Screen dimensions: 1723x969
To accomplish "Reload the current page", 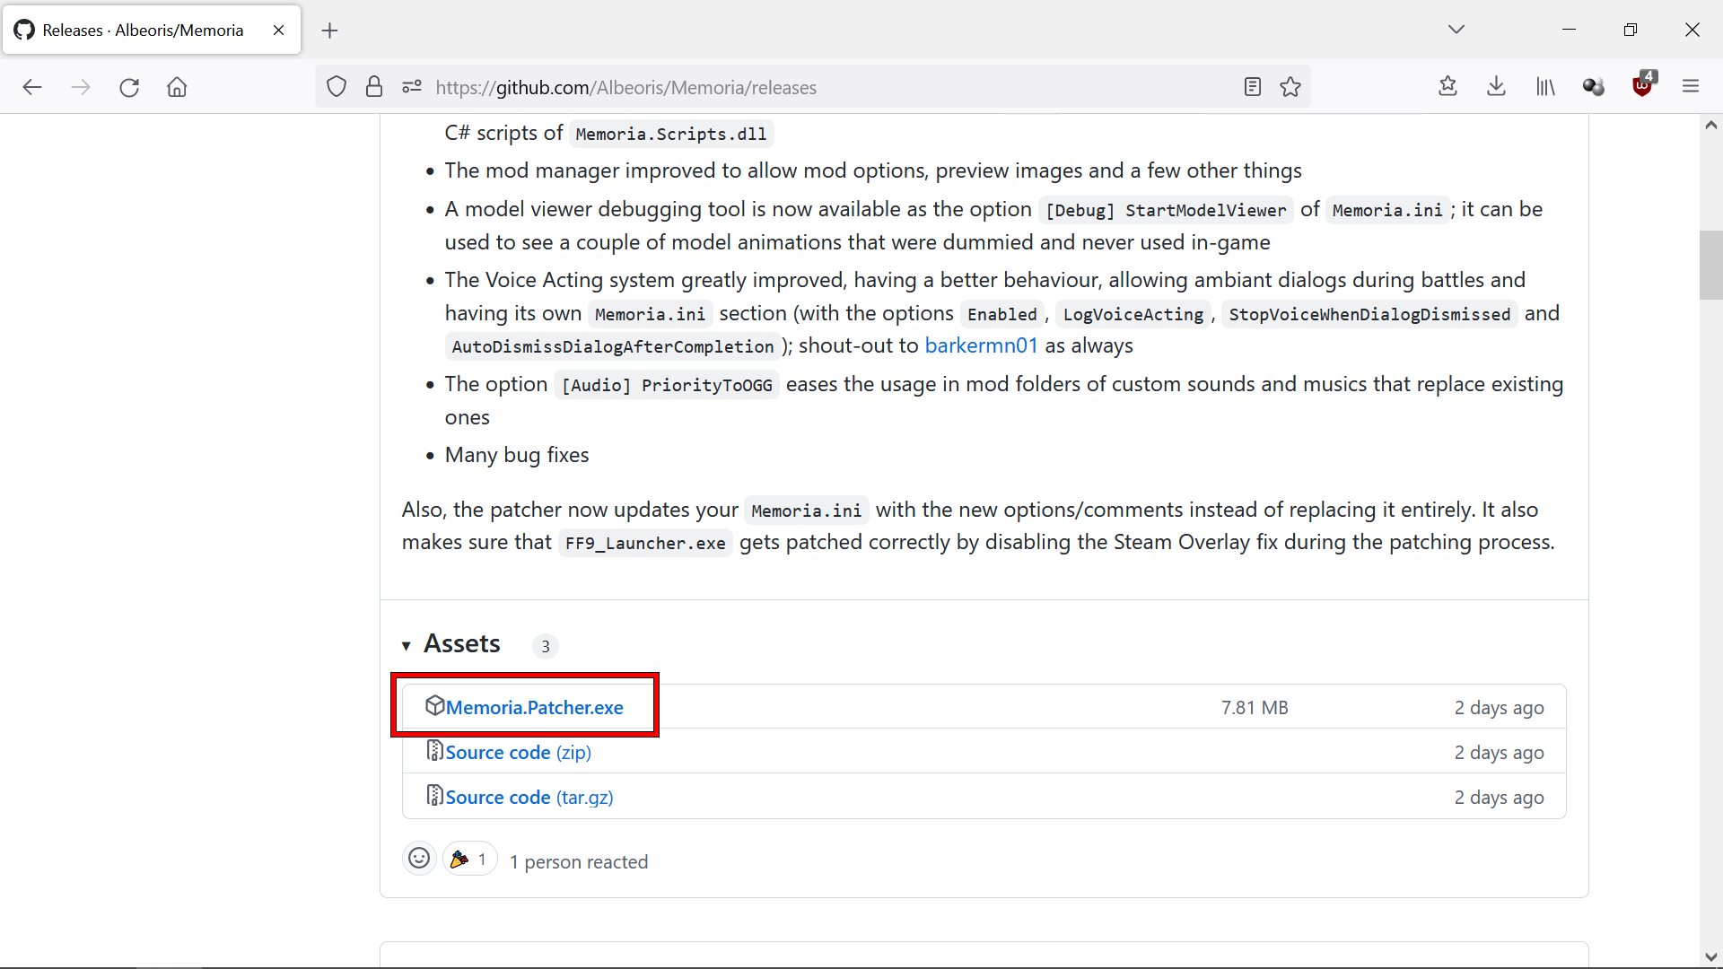I will coord(129,87).
